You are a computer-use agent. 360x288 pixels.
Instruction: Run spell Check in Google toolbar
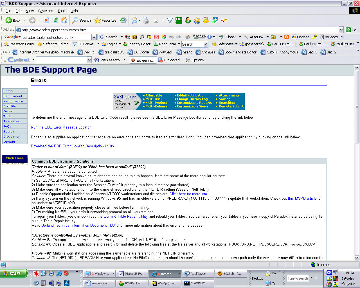point(228,37)
